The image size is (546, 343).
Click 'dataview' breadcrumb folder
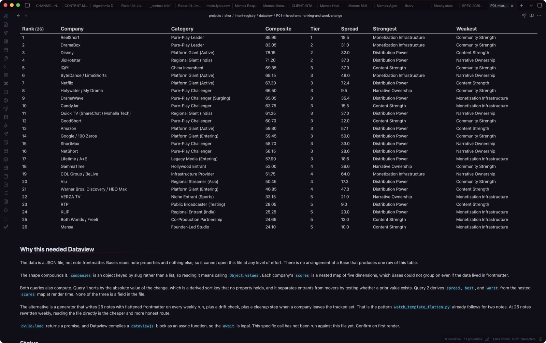pyautogui.click(x=266, y=16)
